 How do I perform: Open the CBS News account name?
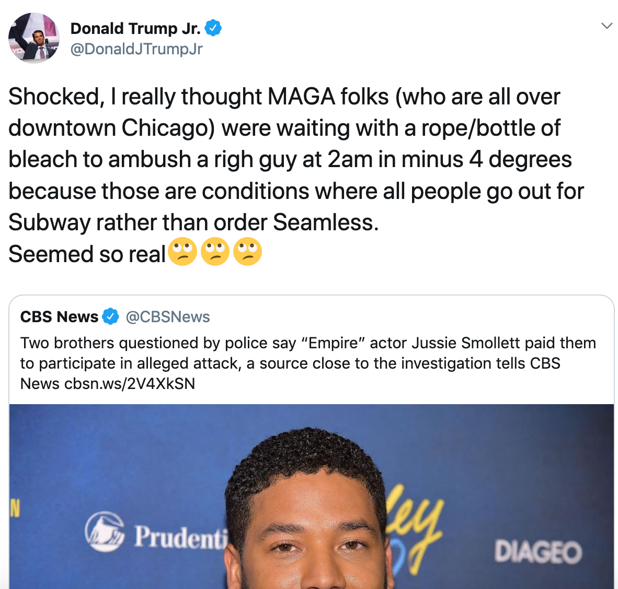[x=59, y=316]
